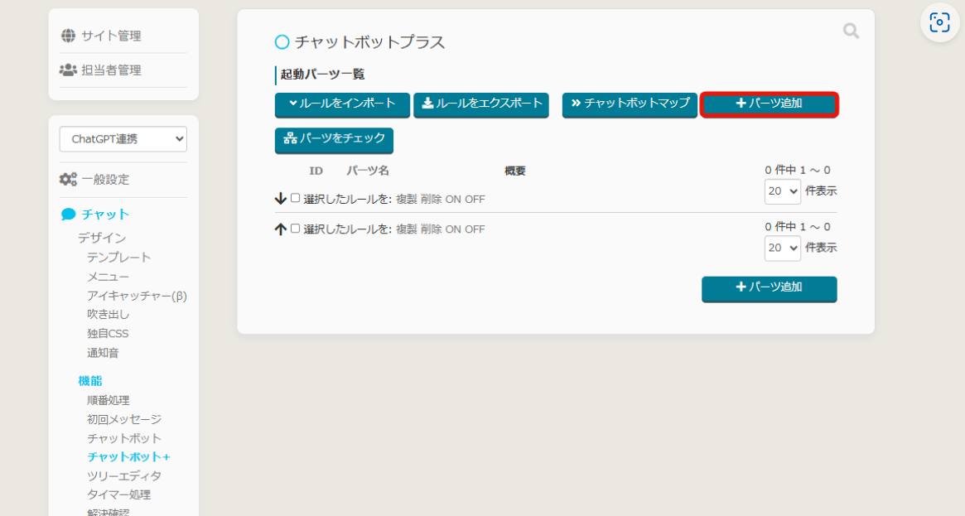This screenshot has height=516, width=965.
Task: Click the globe icon for サイト管理
Action: [68, 36]
